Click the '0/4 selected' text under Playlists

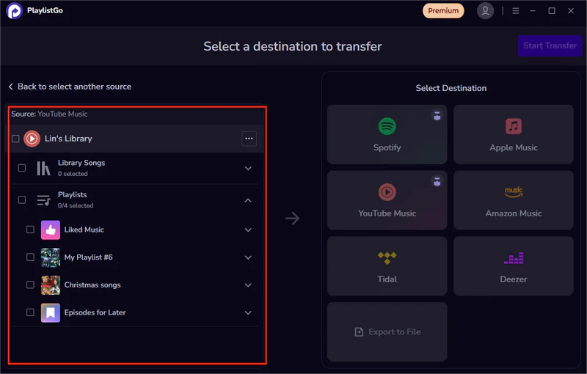point(76,205)
